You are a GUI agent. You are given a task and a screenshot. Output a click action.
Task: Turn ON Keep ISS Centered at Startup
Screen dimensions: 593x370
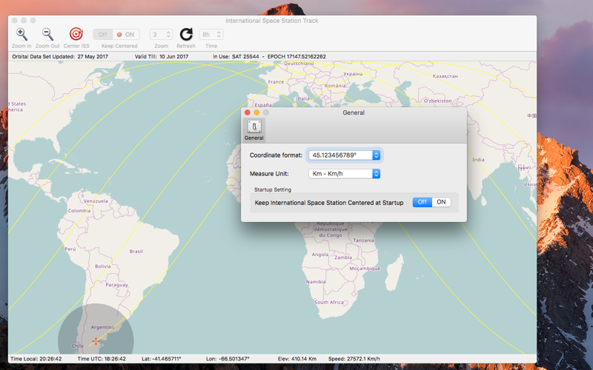coord(441,202)
